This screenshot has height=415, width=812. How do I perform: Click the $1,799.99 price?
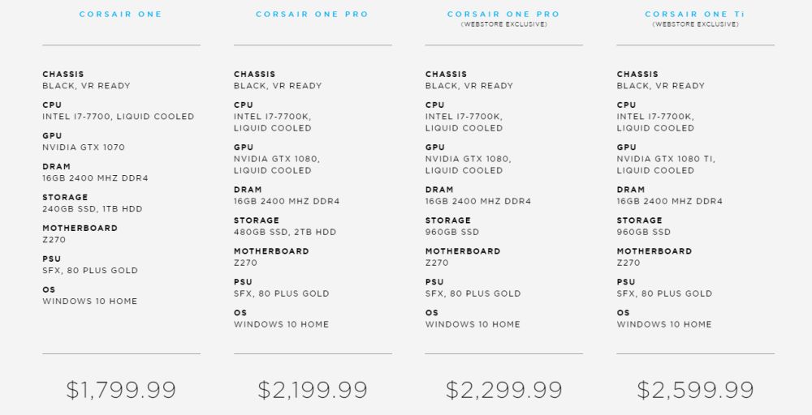tap(121, 390)
